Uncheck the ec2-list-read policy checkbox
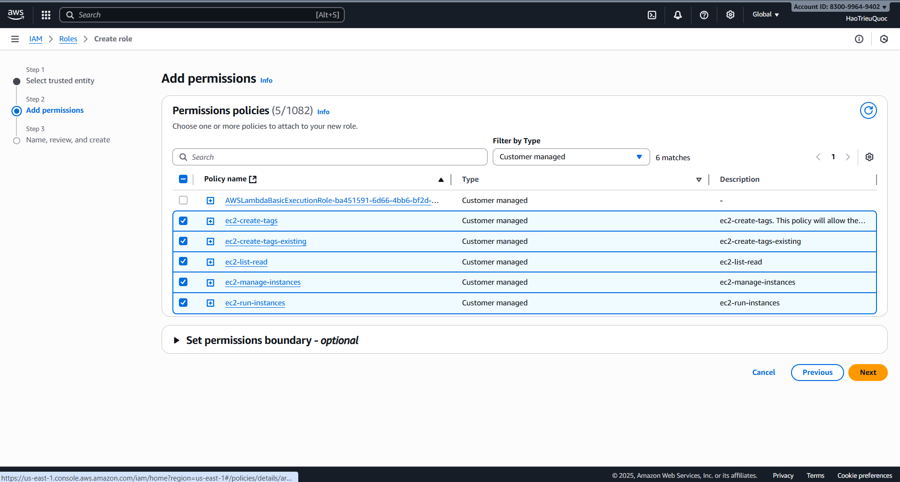 tap(183, 262)
